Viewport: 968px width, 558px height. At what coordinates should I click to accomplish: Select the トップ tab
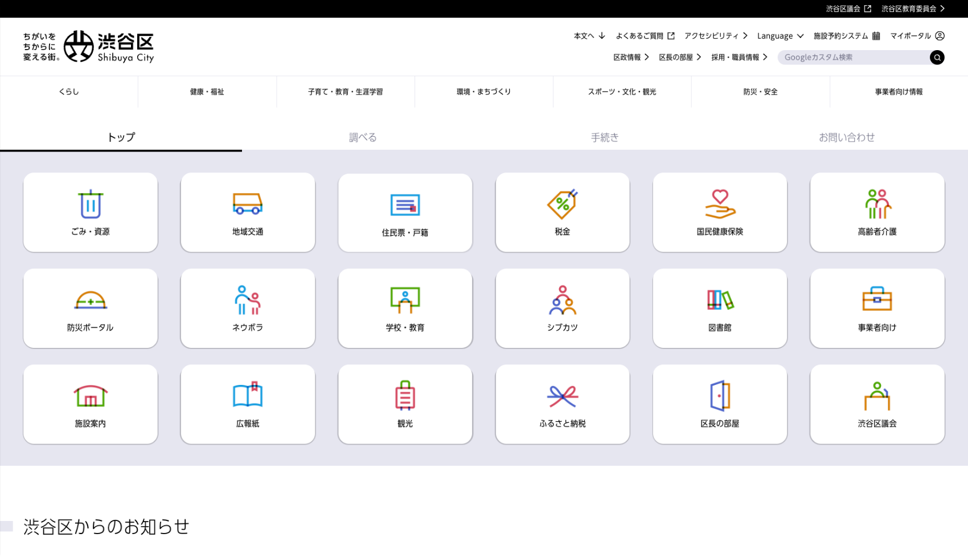point(121,137)
